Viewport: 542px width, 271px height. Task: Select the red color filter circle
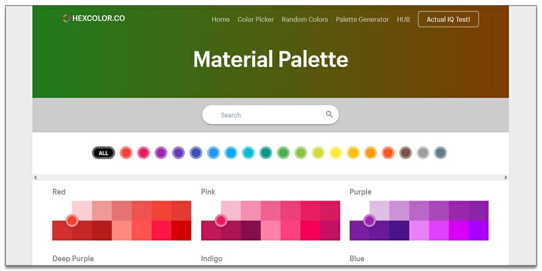click(126, 153)
